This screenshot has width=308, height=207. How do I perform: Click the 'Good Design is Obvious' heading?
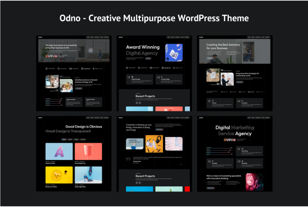point(84,126)
